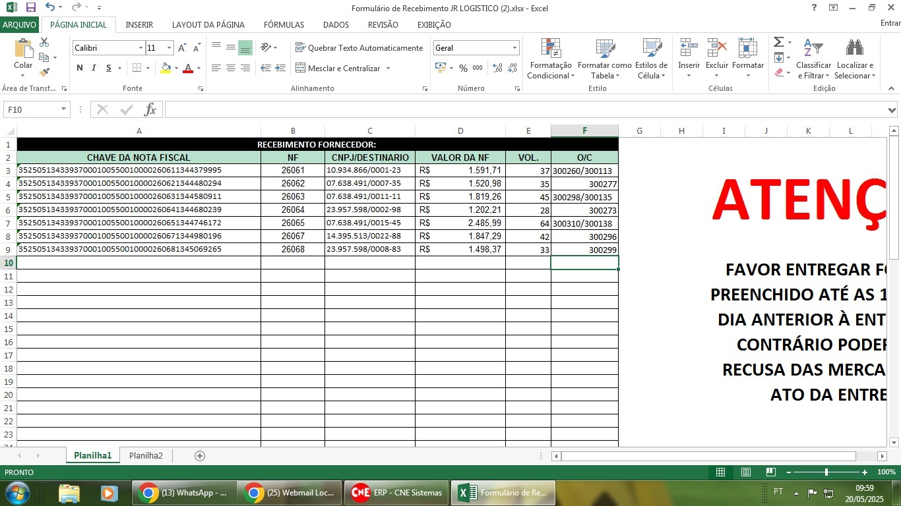This screenshot has height=506, width=901.
Task: Open Conditional Formatting (Formatação Condicional)
Action: (x=551, y=59)
